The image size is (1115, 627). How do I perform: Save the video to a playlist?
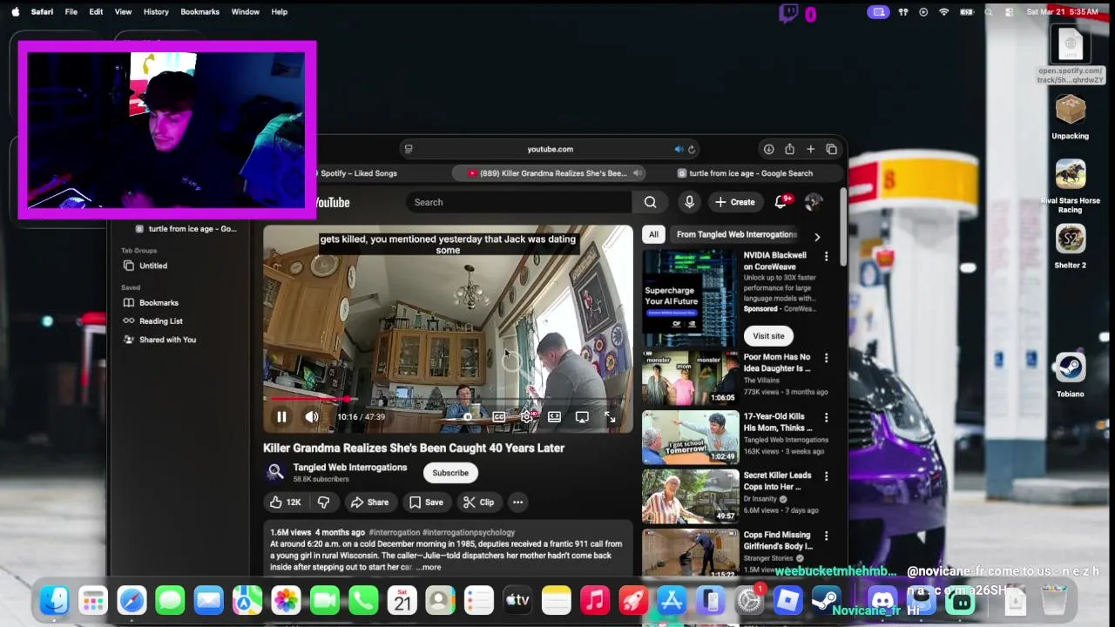pyautogui.click(x=426, y=502)
